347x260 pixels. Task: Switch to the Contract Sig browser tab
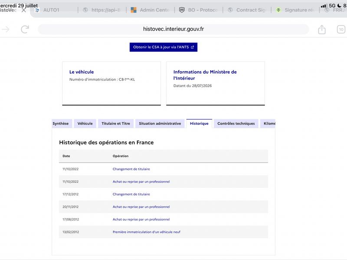(x=247, y=10)
